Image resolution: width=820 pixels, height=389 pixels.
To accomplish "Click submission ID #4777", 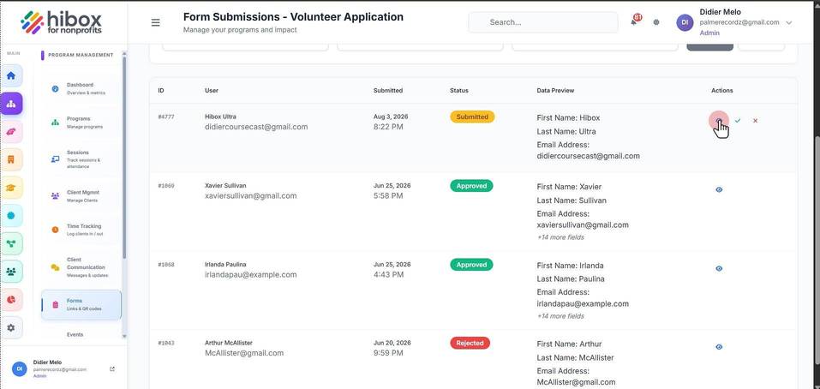I will (165, 117).
